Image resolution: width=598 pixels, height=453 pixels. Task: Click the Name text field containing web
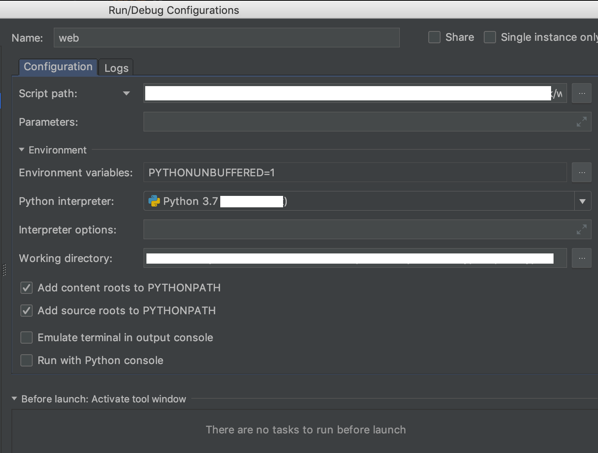pyautogui.click(x=226, y=38)
